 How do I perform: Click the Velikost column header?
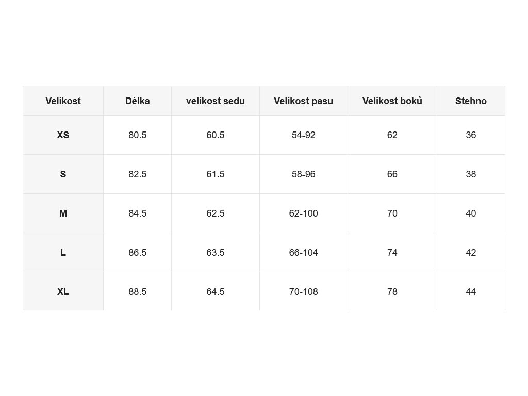point(63,101)
